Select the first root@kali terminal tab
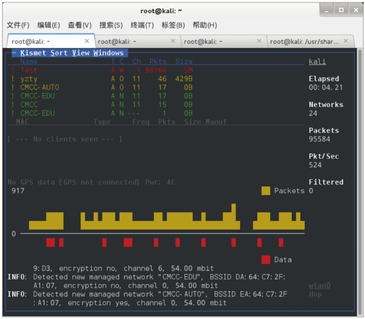Screen dimensions: 365x319 51,41
